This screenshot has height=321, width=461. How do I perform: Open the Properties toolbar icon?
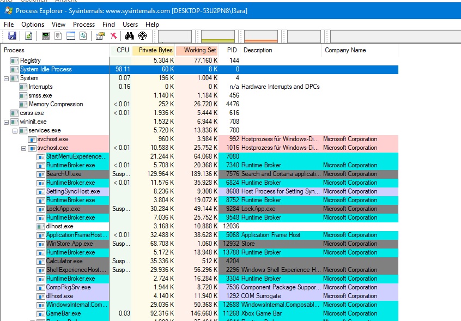tap(100, 36)
